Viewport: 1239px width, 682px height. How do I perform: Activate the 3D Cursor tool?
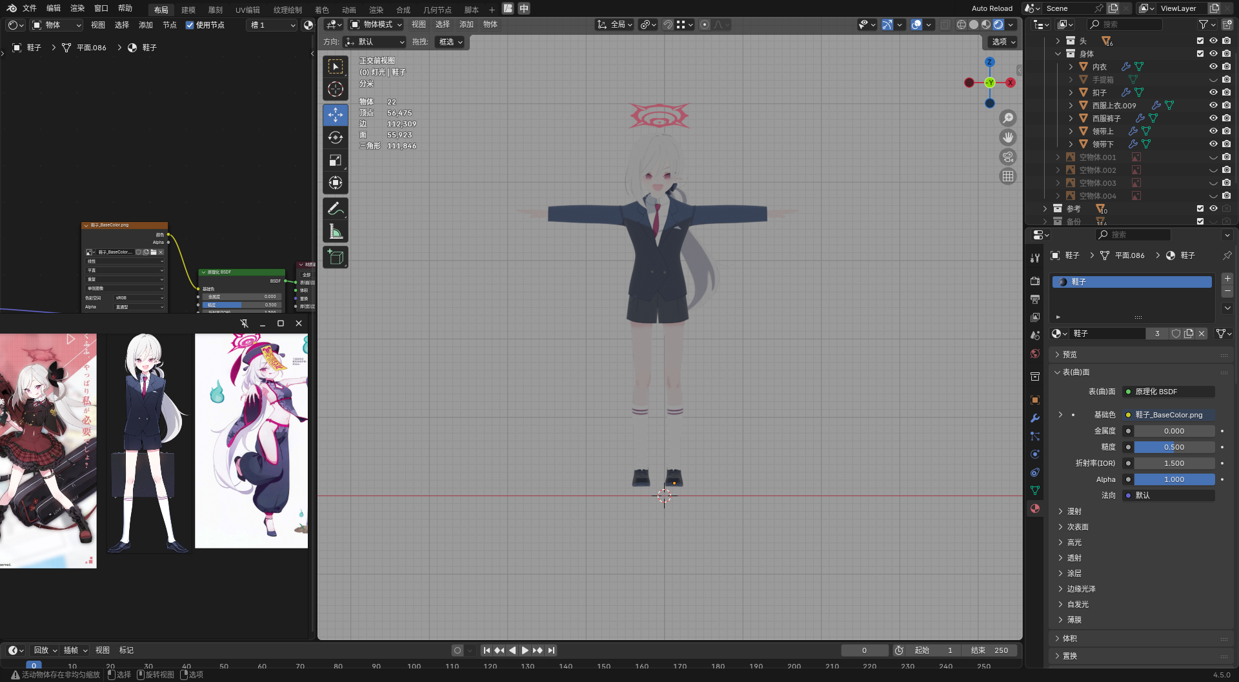[x=336, y=89]
